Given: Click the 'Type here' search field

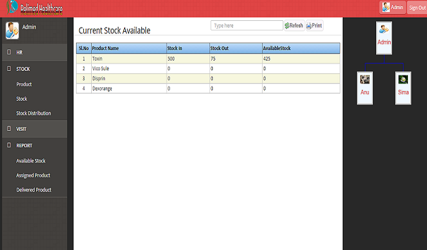Looking at the screenshot, I should [x=246, y=26].
